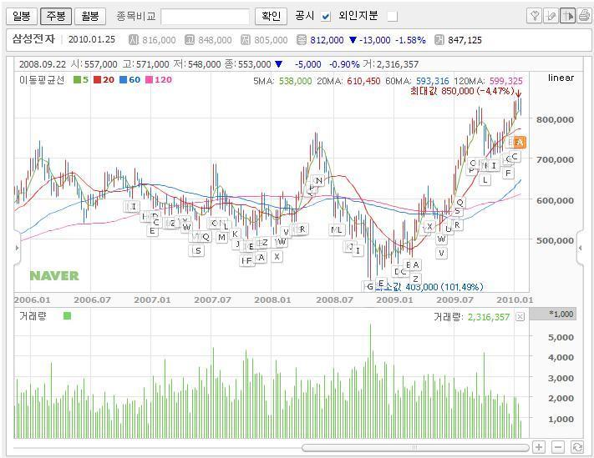Open the ML disclosure marker on the chart

[337, 229]
